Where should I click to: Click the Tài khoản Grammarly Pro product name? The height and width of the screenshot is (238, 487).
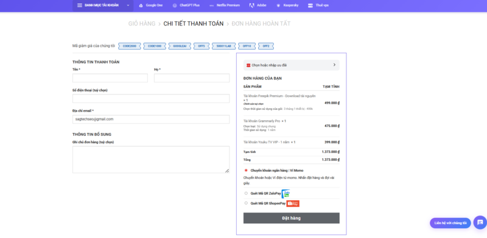262,121
